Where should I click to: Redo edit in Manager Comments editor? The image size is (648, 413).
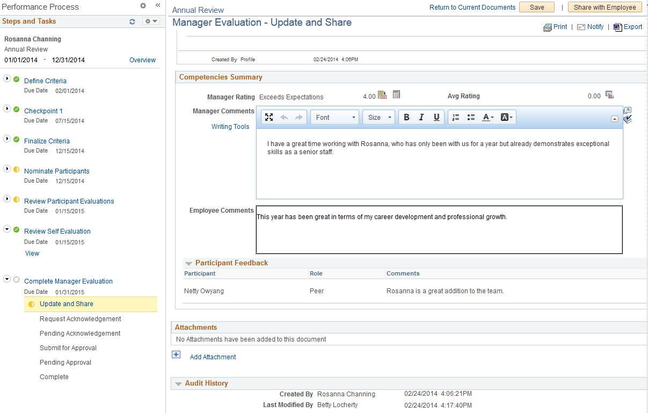click(299, 117)
